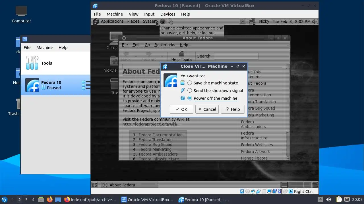Image resolution: width=364 pixels, height=204 pixels.
Task: Cancel the Close Virtual Machine dialog
Action: pyautogui.click(x=207, y=109)
